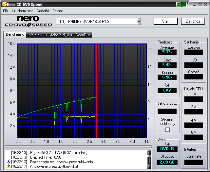Click the log scrollbar up arrow
Screen dimensions: 210x172
[149, 153]
